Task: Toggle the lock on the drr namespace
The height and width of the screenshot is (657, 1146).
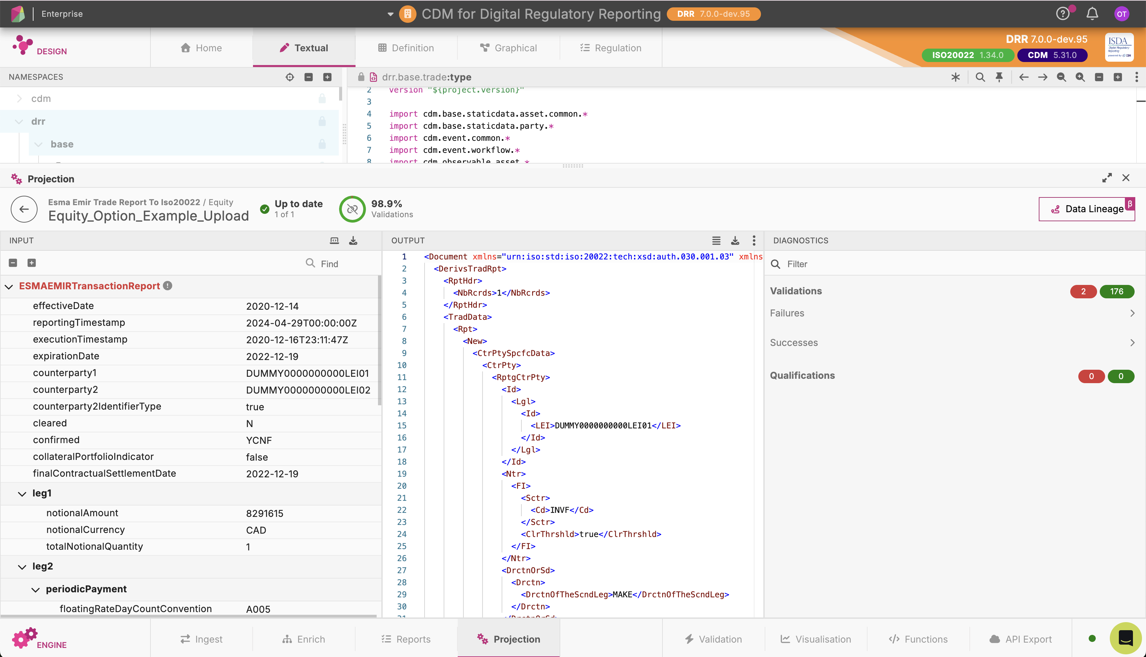Action: (322, 121)
